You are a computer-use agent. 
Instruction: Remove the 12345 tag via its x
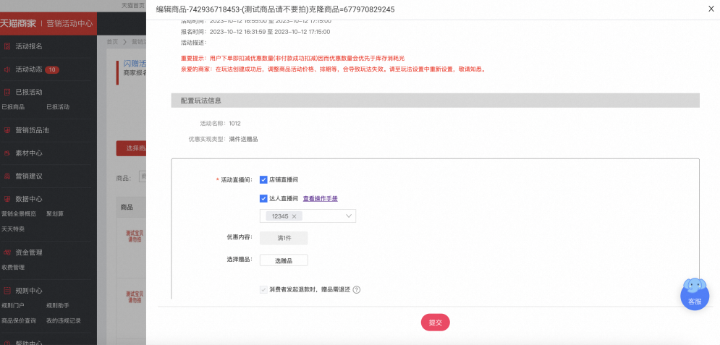(294, 216)
